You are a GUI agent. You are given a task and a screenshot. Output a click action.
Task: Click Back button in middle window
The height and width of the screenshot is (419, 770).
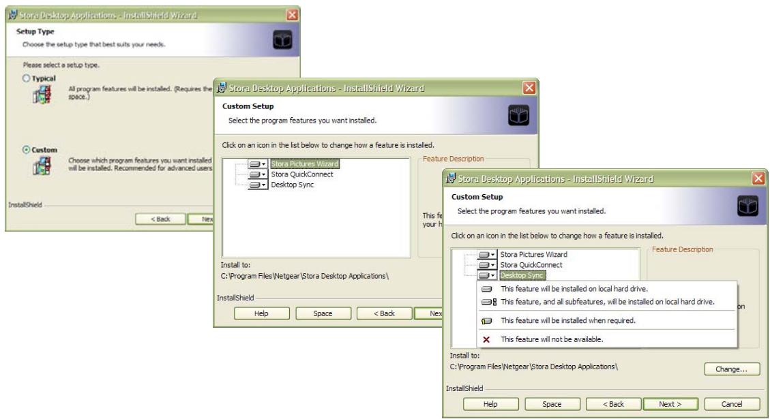(384, 313)
